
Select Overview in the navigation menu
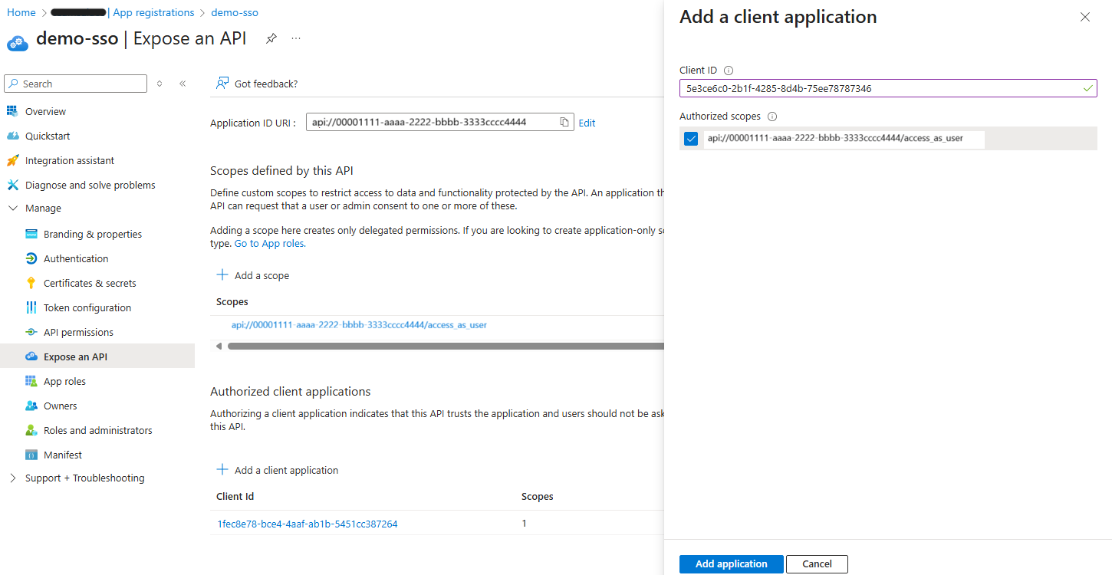click(44, 111)
